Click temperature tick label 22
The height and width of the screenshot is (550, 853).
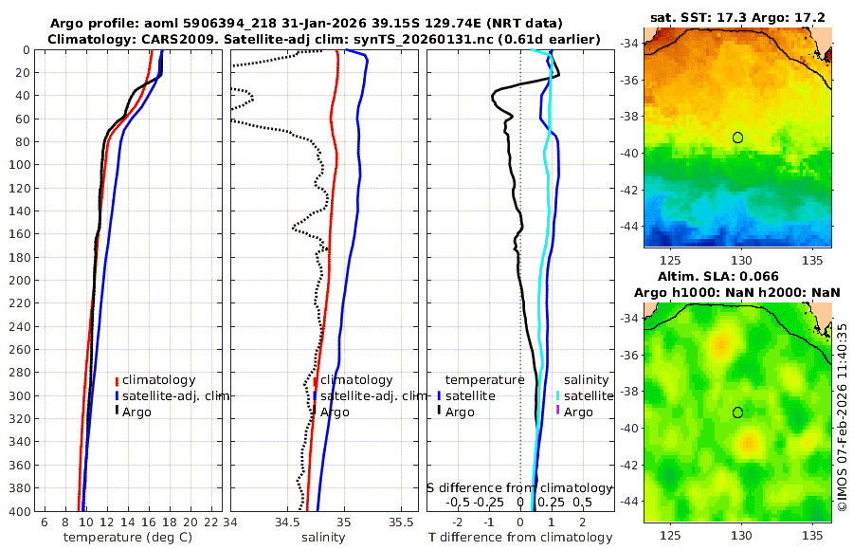click(x=211, y=522)
